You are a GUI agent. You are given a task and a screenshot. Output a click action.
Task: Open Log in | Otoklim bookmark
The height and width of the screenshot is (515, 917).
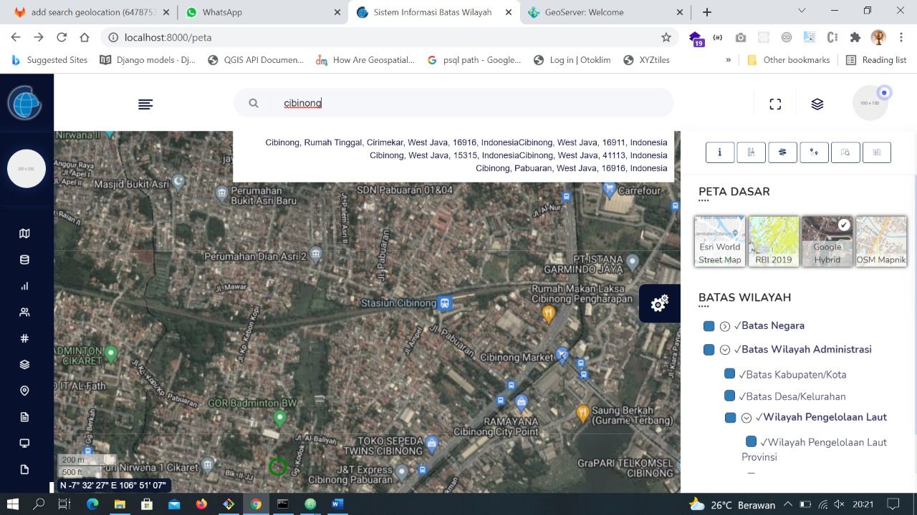[572, 60]
